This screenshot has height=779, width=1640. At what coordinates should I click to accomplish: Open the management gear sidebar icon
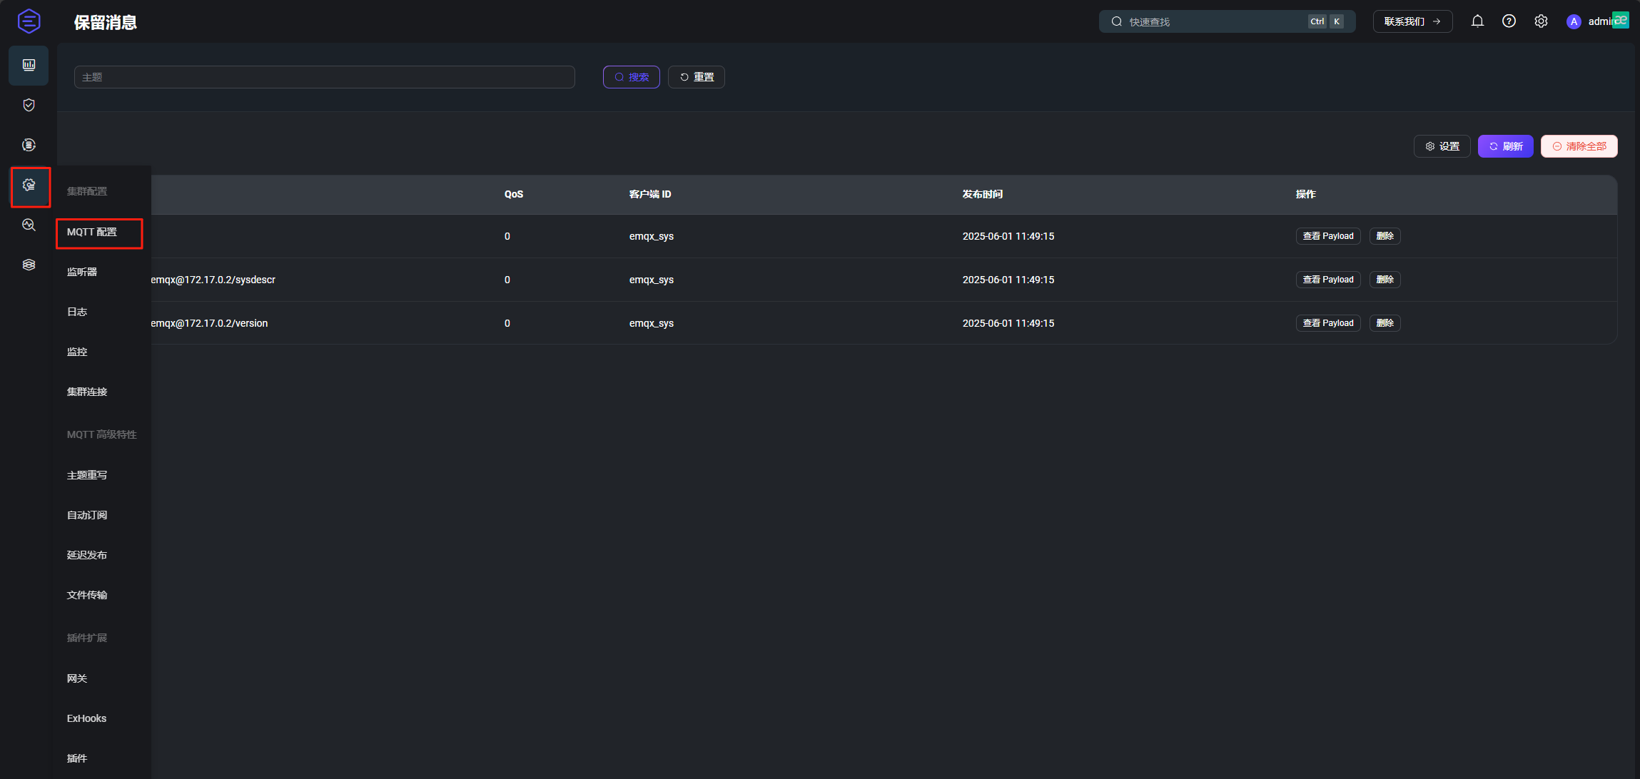pos(29,185)
